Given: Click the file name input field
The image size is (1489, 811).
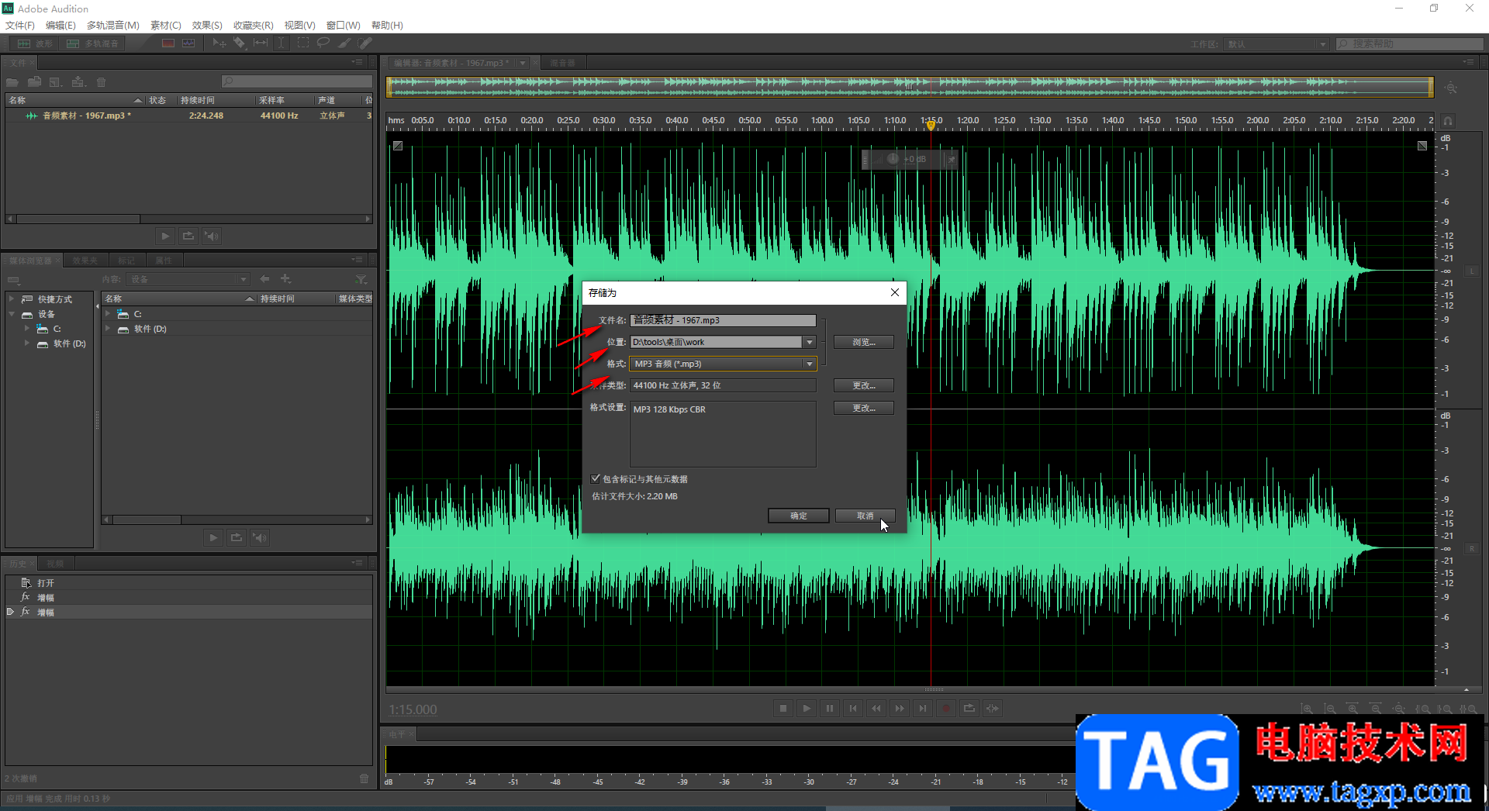Looking at the screenshot, I should tap(722, 320).
